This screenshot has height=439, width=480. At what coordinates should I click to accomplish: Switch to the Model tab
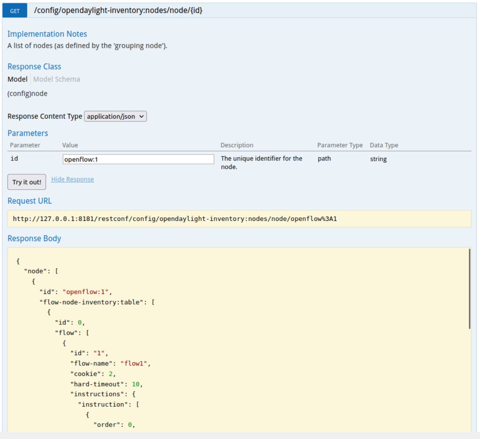(x=17, y=79)
